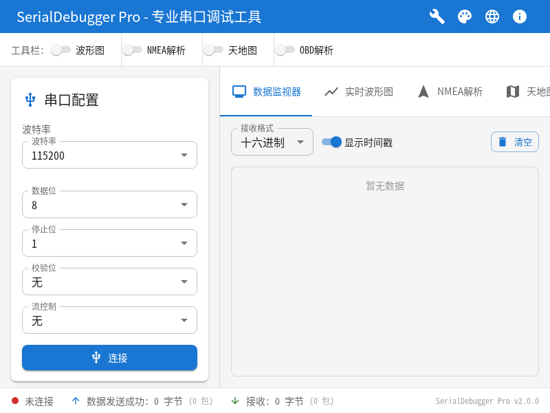This screenshot has height=413, width=550.
Task: Click the theme palette icon at top
Action: 465,17
